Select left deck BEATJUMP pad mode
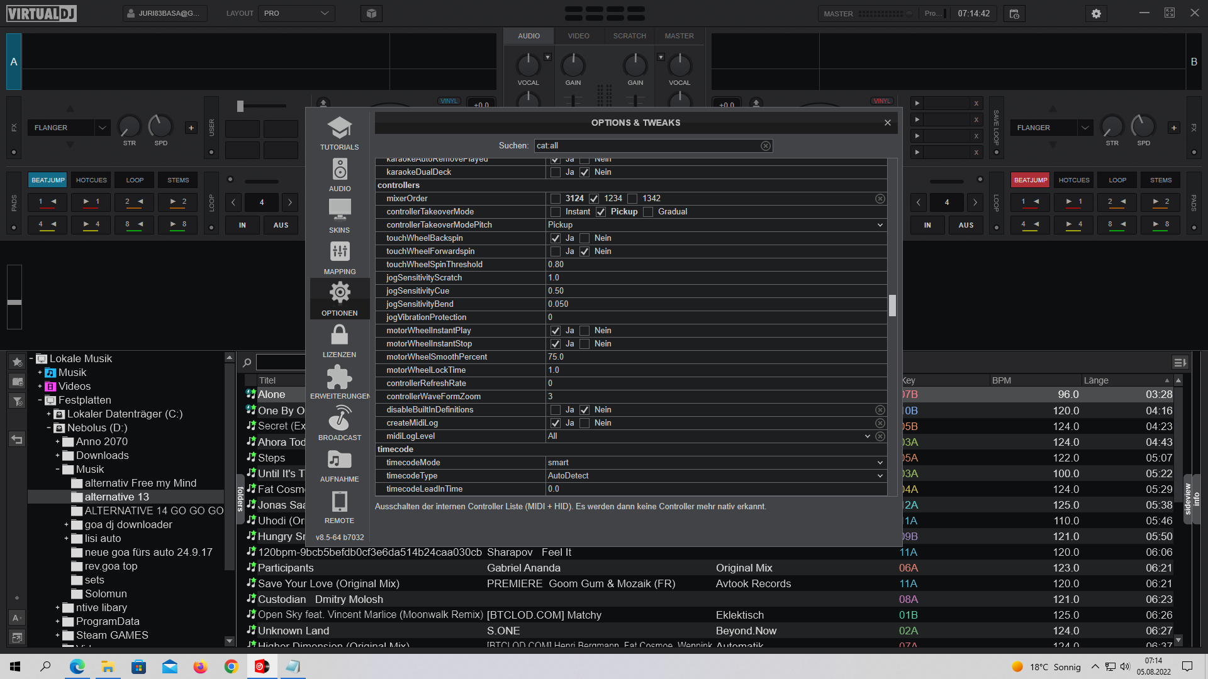The height and width of the screenshot is (679, 1208). point(48,180)
